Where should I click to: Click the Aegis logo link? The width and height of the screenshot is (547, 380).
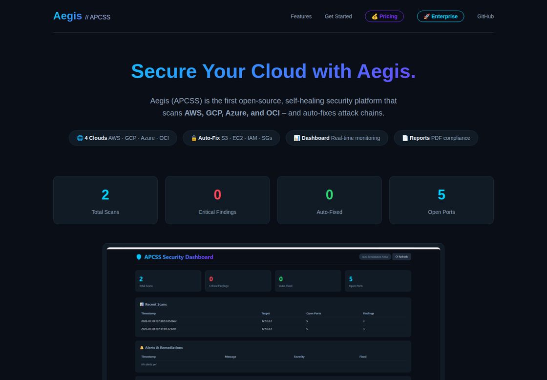click(68, 16)
